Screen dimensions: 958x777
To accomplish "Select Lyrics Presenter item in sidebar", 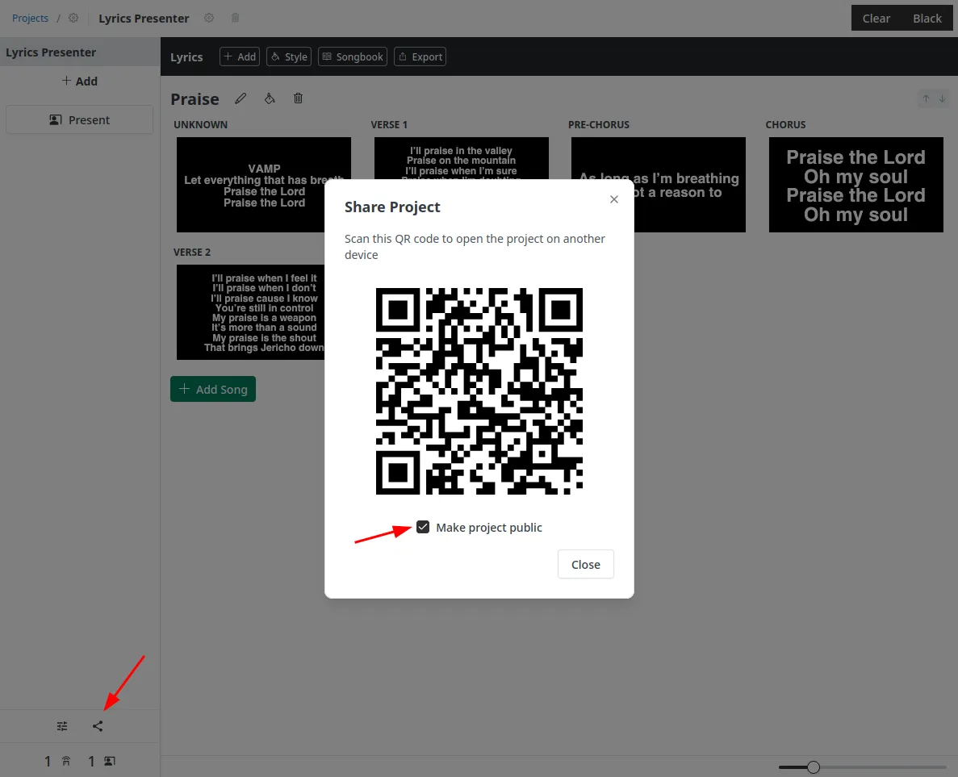I will click(79, 52).
